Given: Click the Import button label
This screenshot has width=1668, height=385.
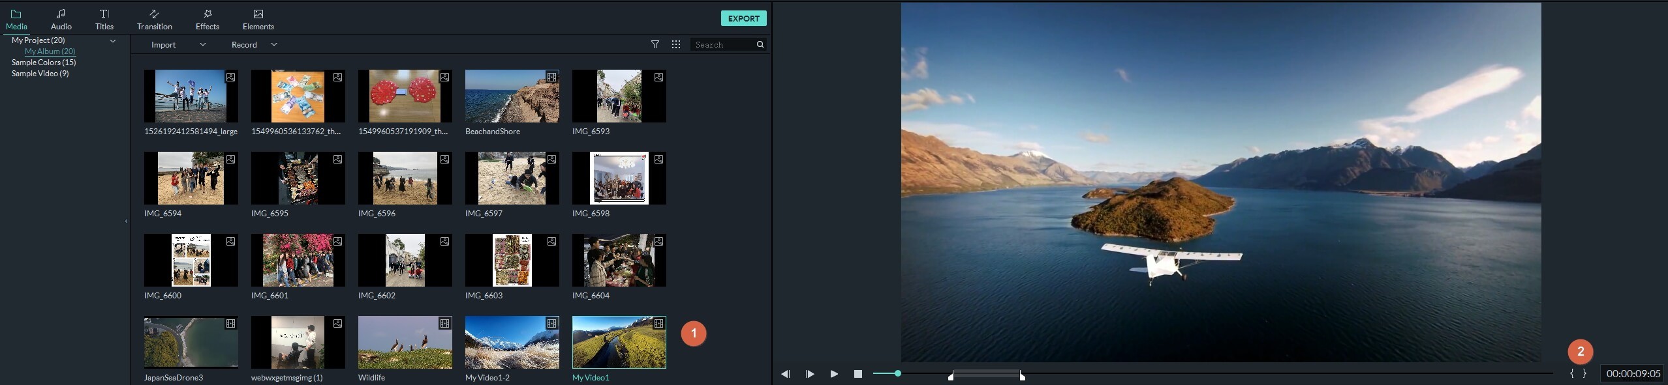Looking at the screenshot, I should (163, 45).
